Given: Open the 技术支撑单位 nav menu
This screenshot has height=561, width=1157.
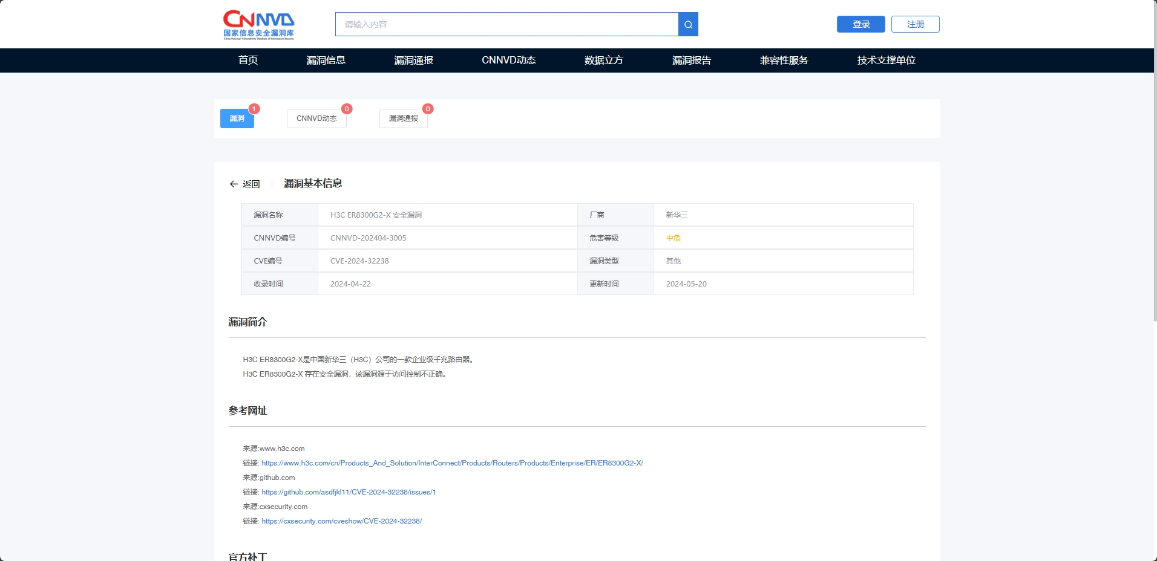Looking at the screenshot, I should tap(887, 60).
